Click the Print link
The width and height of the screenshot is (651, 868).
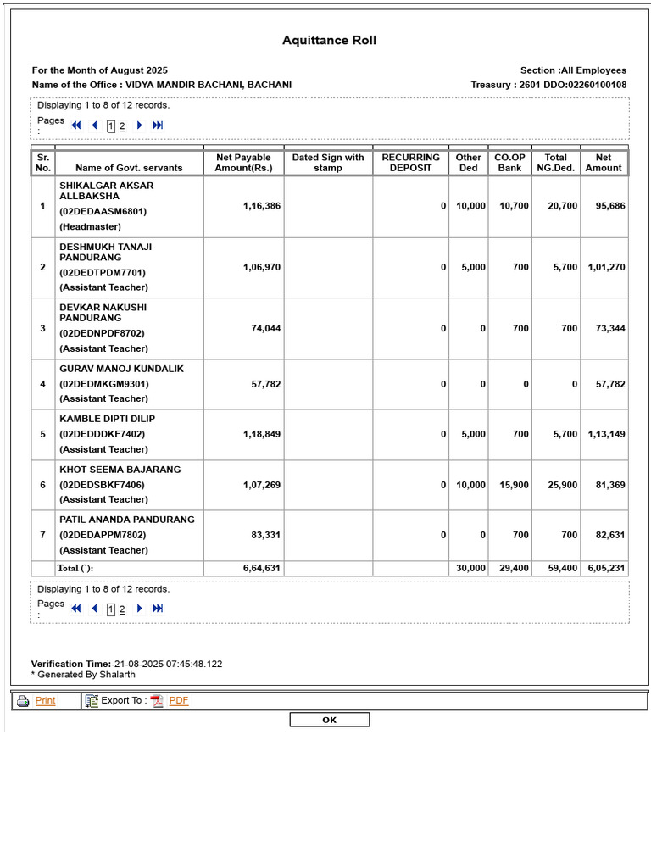click(46, 700)
